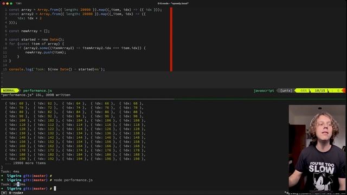The height and width of the screenshot is (195, 347).
Task: Click the 'idx: idx * 2' code line
Action: pyautogui.click(x=29, y=18)
